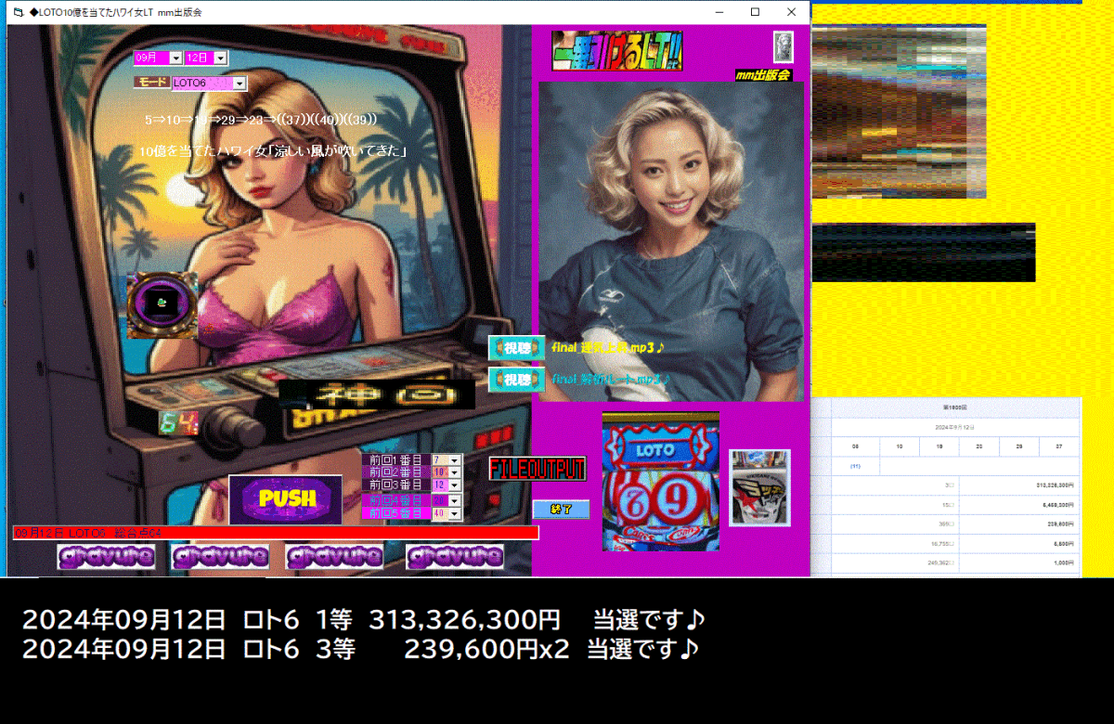1114x724 pixels.
Task: Click the 1,000円 prize cell in the table
Action: tap(1019, 563)
